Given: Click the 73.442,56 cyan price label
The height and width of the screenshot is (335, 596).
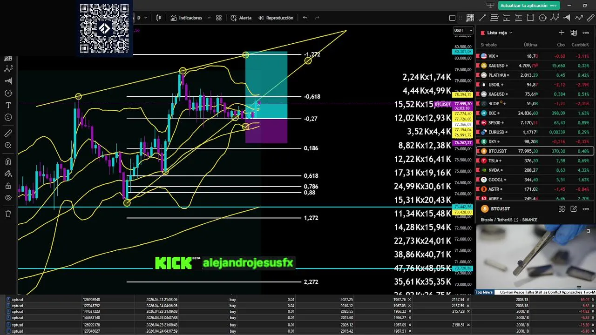Looking at the screenshot, I should (x=462, y=207).
